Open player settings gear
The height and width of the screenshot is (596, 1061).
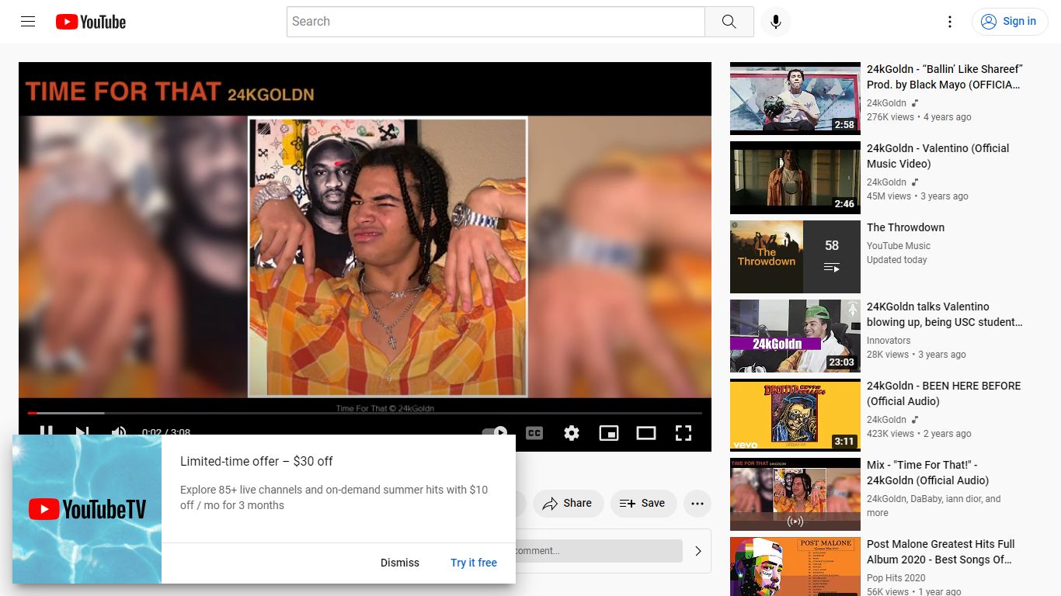pyautogui.click(x=572, y=433)
